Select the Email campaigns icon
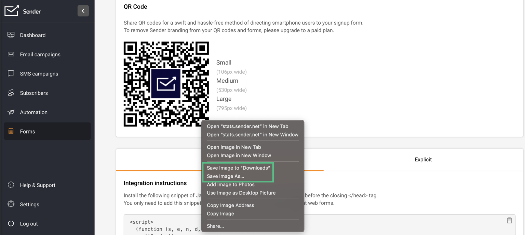This screenshot has height=235, width=525. point(11,54)
